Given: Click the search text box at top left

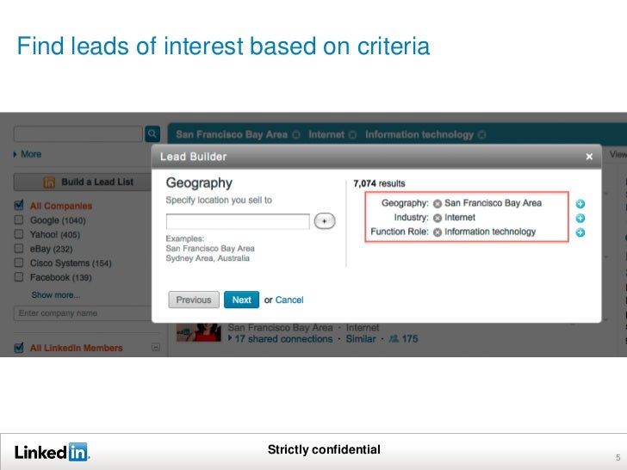Looking at the screenshot, I should [78, 134].
